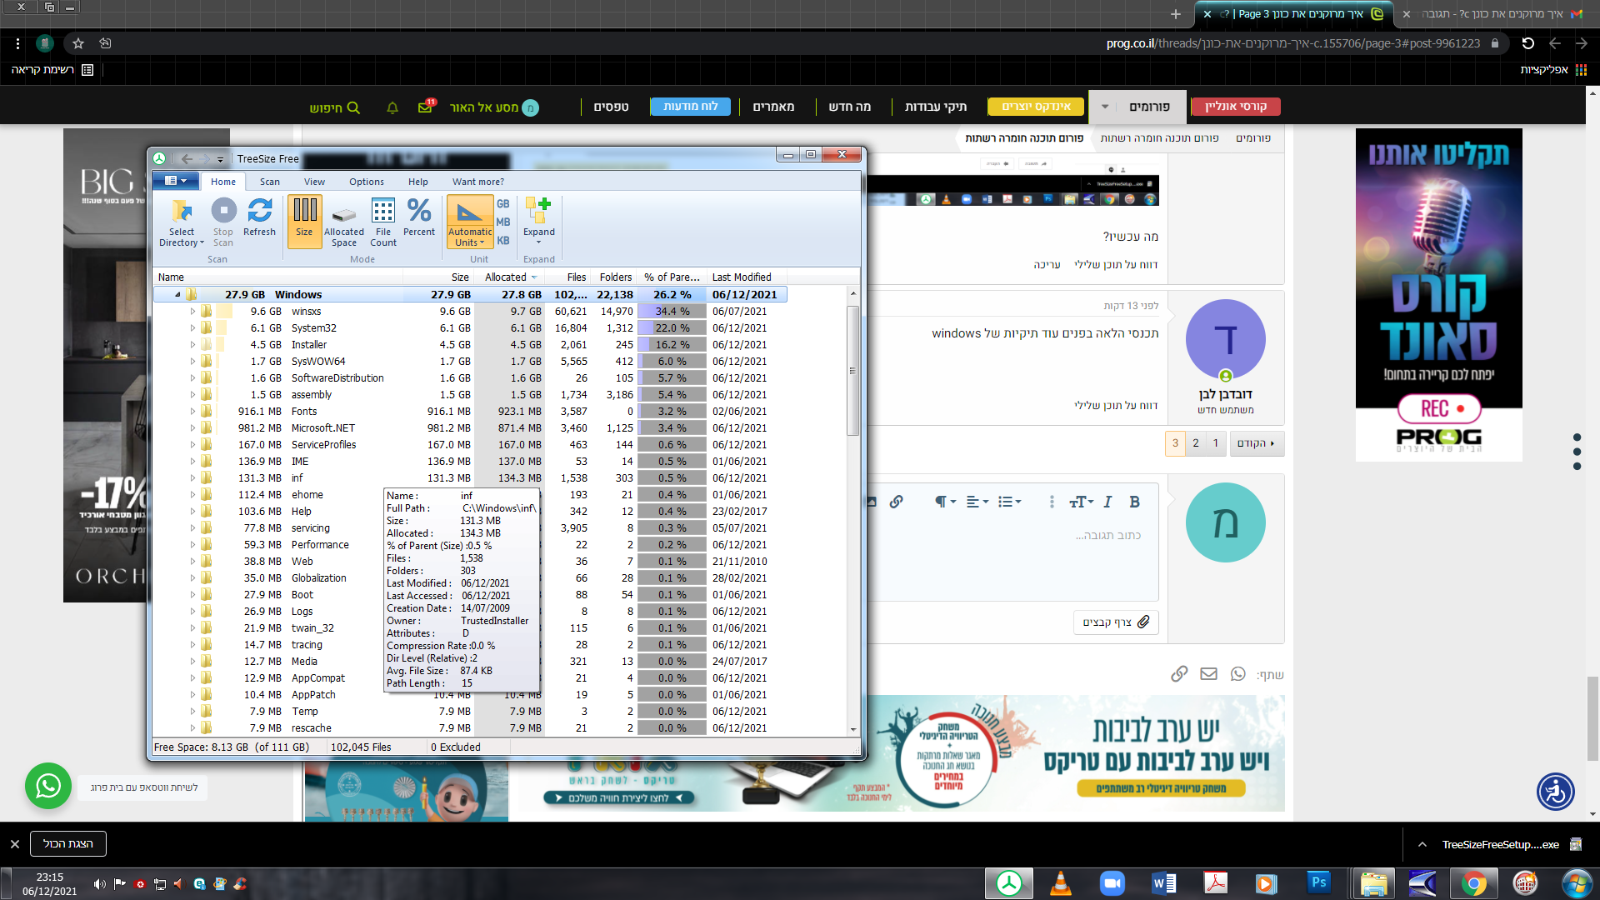Click the bold formatting button in editor
This screenshot has height=900, width=1600.
(x=1133, y=502)
